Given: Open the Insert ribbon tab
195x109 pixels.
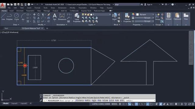Looking at the screenshot, I should pos(12,11).
